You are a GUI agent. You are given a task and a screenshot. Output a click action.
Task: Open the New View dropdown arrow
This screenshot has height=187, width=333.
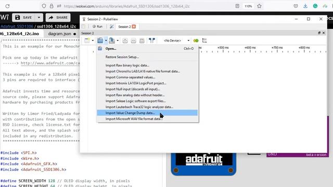[x=93, y=41]
